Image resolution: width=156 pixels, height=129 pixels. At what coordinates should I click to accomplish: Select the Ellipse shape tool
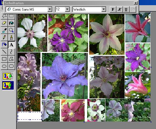pyautogui.click(x=4, y=66)
